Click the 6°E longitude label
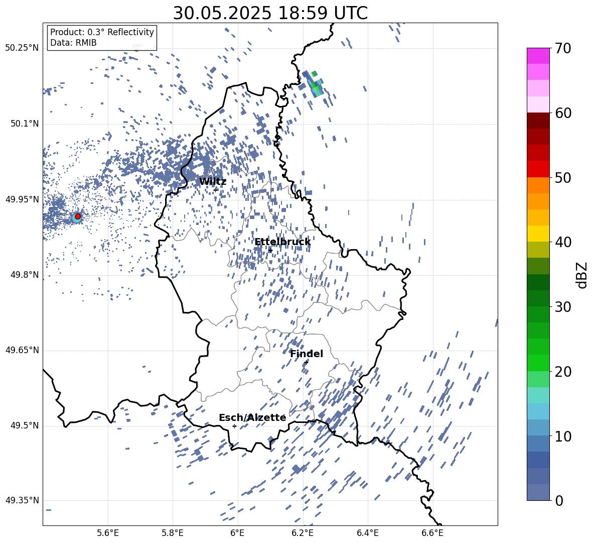Image resolution: width=594 pixels, height=543 pixels. click(x=237, y=533)
